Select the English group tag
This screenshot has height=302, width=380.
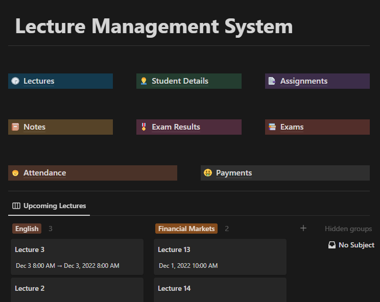27,229
